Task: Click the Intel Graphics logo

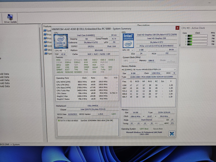Action: pos(128,40)
